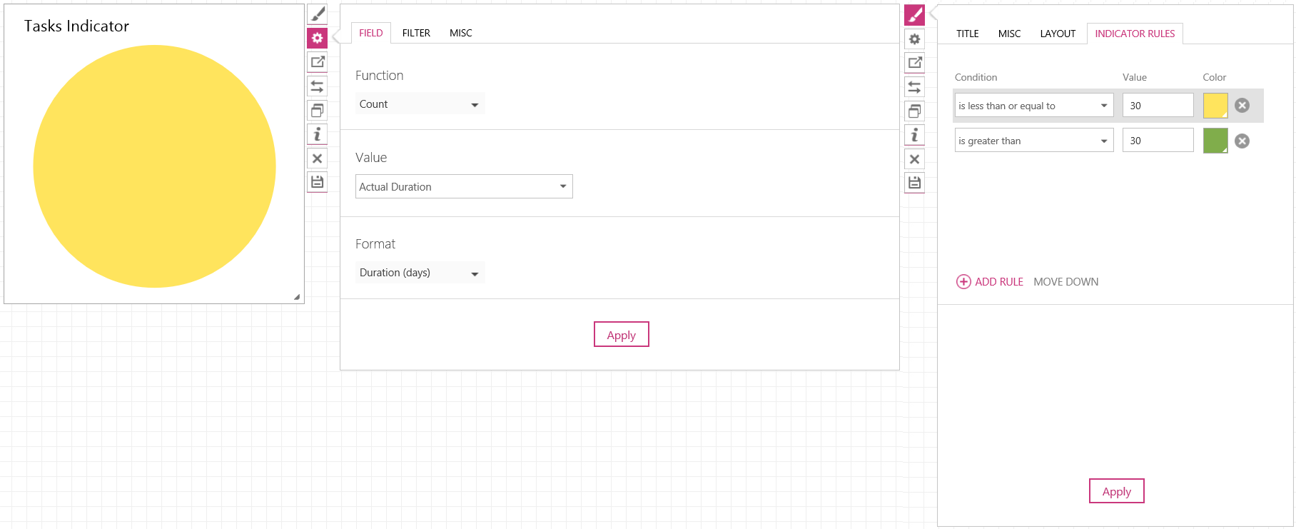Delete the 'is greater than' rule
The width and height of the screenshot is (1296, 529).
click(x=1242, y=141)
